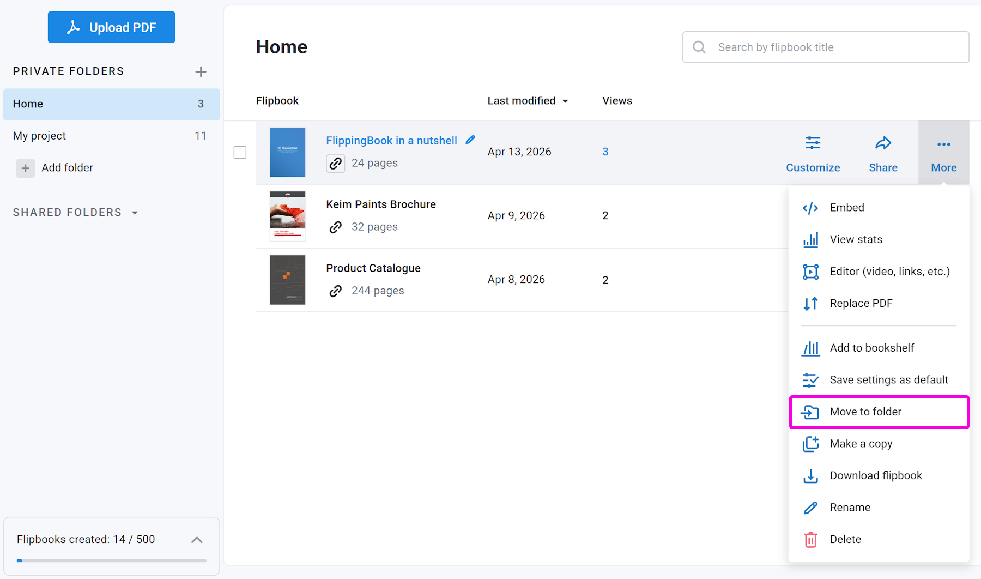Collapse the Flipbooks created panel chevron
The image size is (981, 579).
point(197,540)
